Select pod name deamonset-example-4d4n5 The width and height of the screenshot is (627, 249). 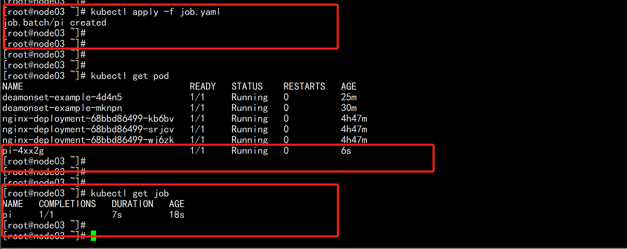[x=62, y=97]
